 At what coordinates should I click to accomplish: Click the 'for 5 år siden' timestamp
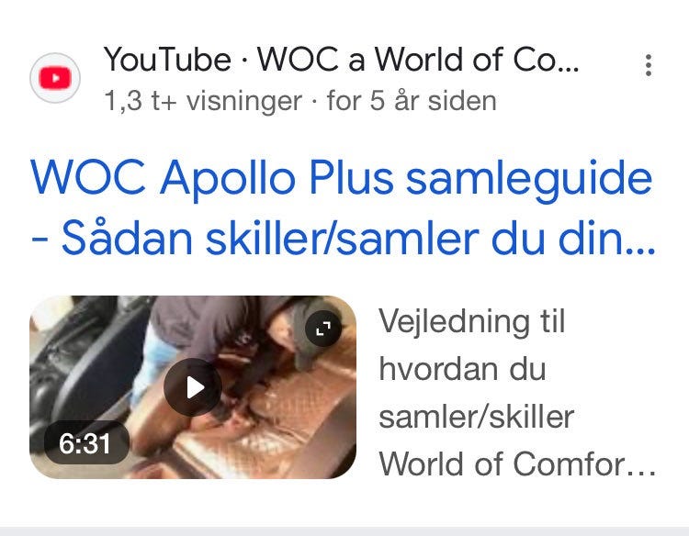tap(412, 101)
